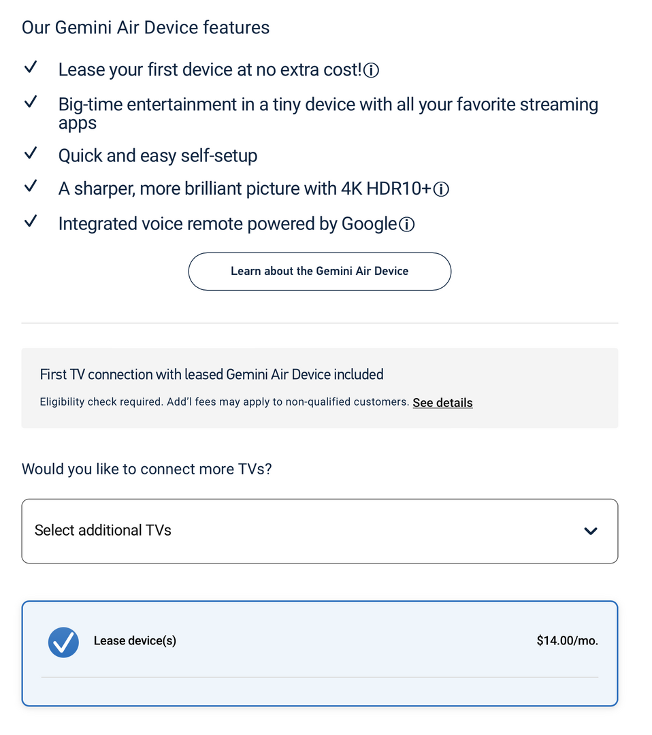The width and height of the screenshot is (652, 735).
Task: Click info icon after 'no extra cost!'
Action: point(371,70)
